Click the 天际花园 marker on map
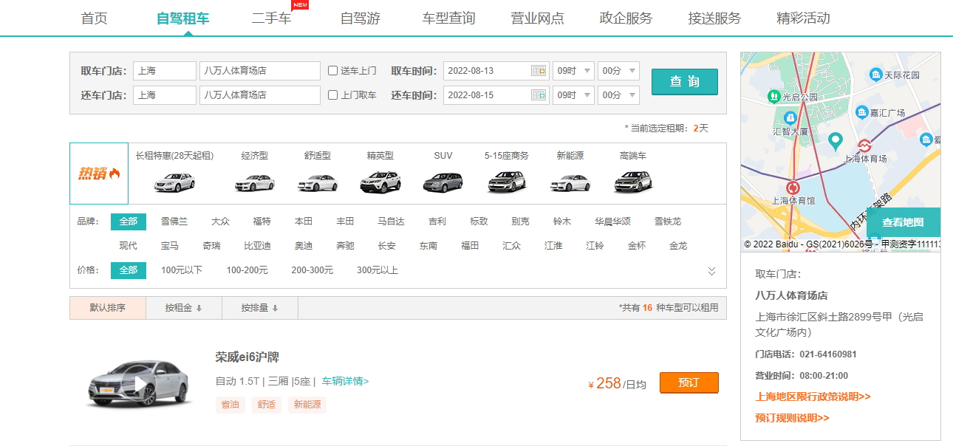The height and width of the screenshot is (446, 953). coord(876,75)
